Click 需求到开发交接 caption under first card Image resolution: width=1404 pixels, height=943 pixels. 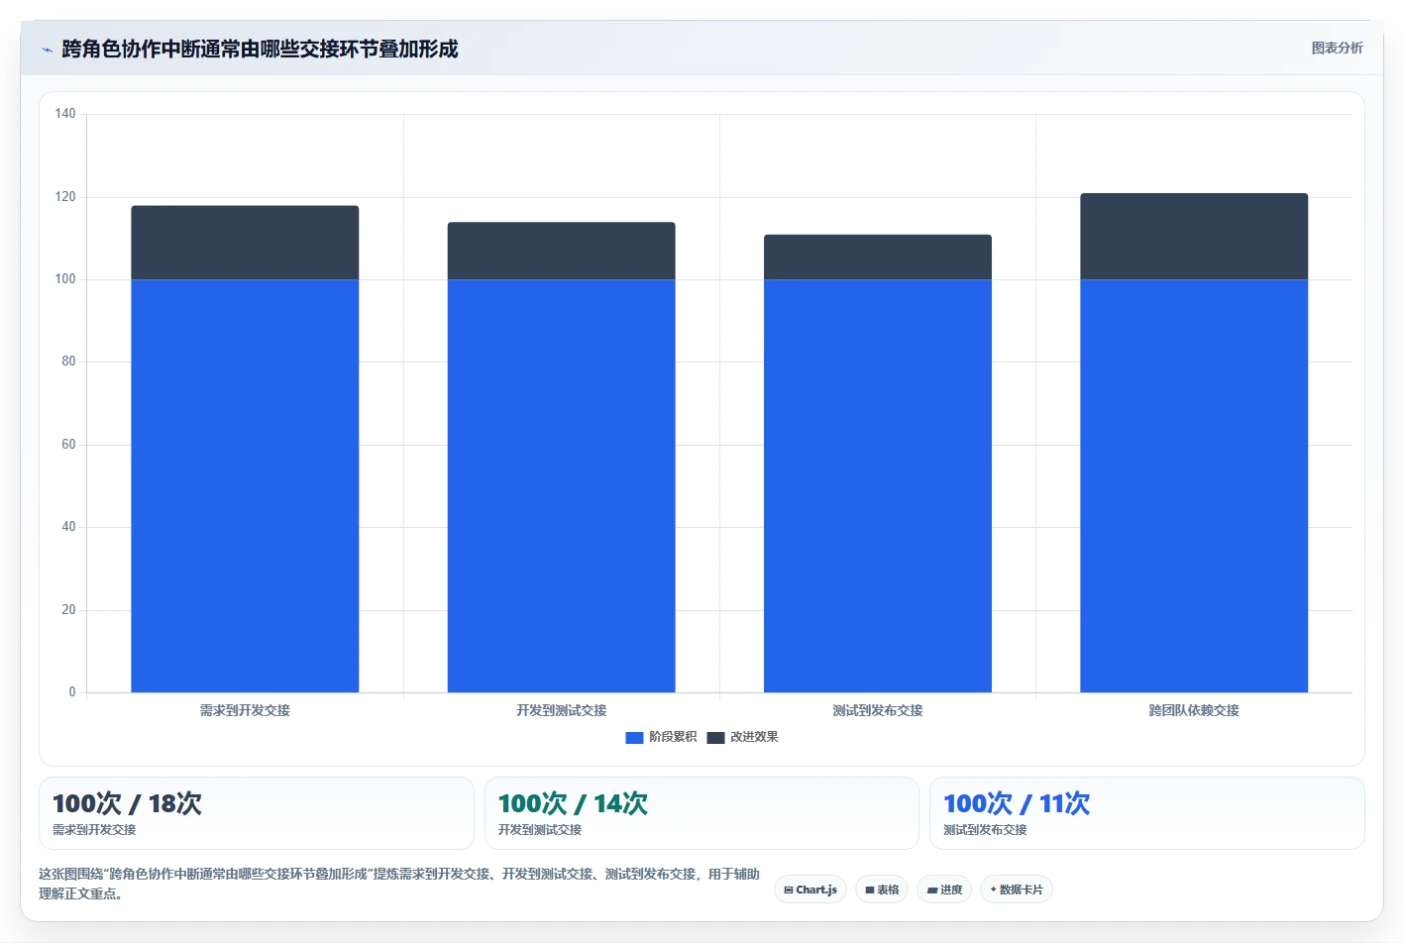click(94, 830)
